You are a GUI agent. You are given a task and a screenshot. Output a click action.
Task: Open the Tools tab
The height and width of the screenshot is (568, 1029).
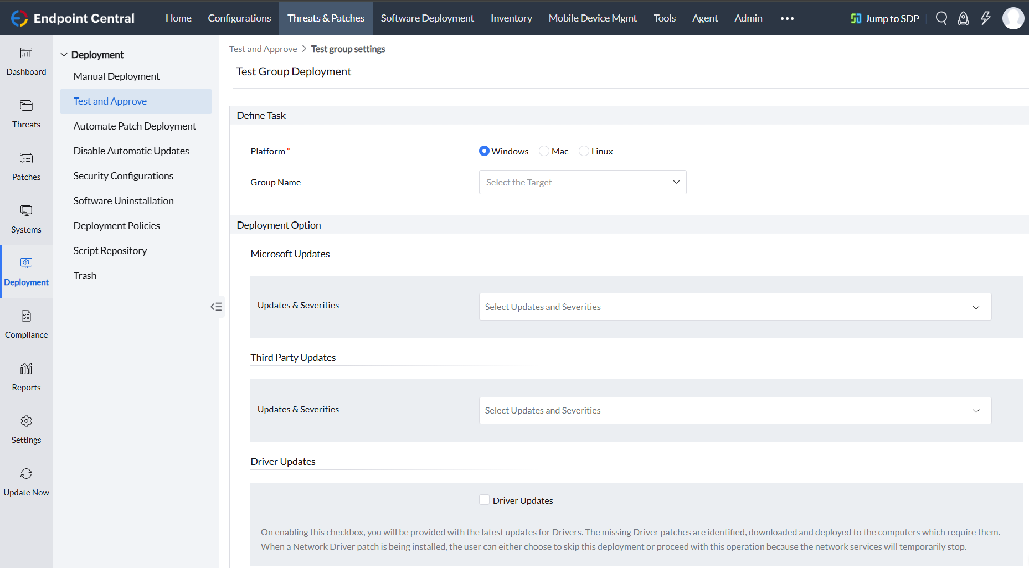pos(665,18)
